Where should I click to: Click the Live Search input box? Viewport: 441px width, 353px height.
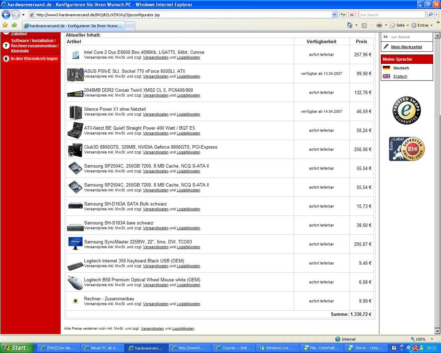tap(392, 15)
